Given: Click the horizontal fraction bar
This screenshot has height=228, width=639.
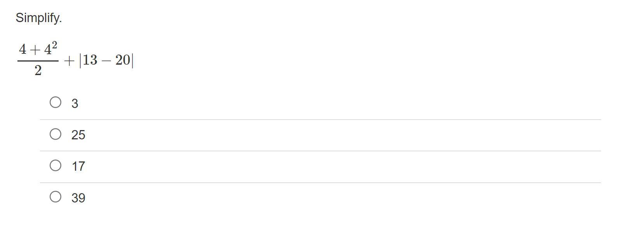Looking at the screenshot, I should [x=38, y=60].
